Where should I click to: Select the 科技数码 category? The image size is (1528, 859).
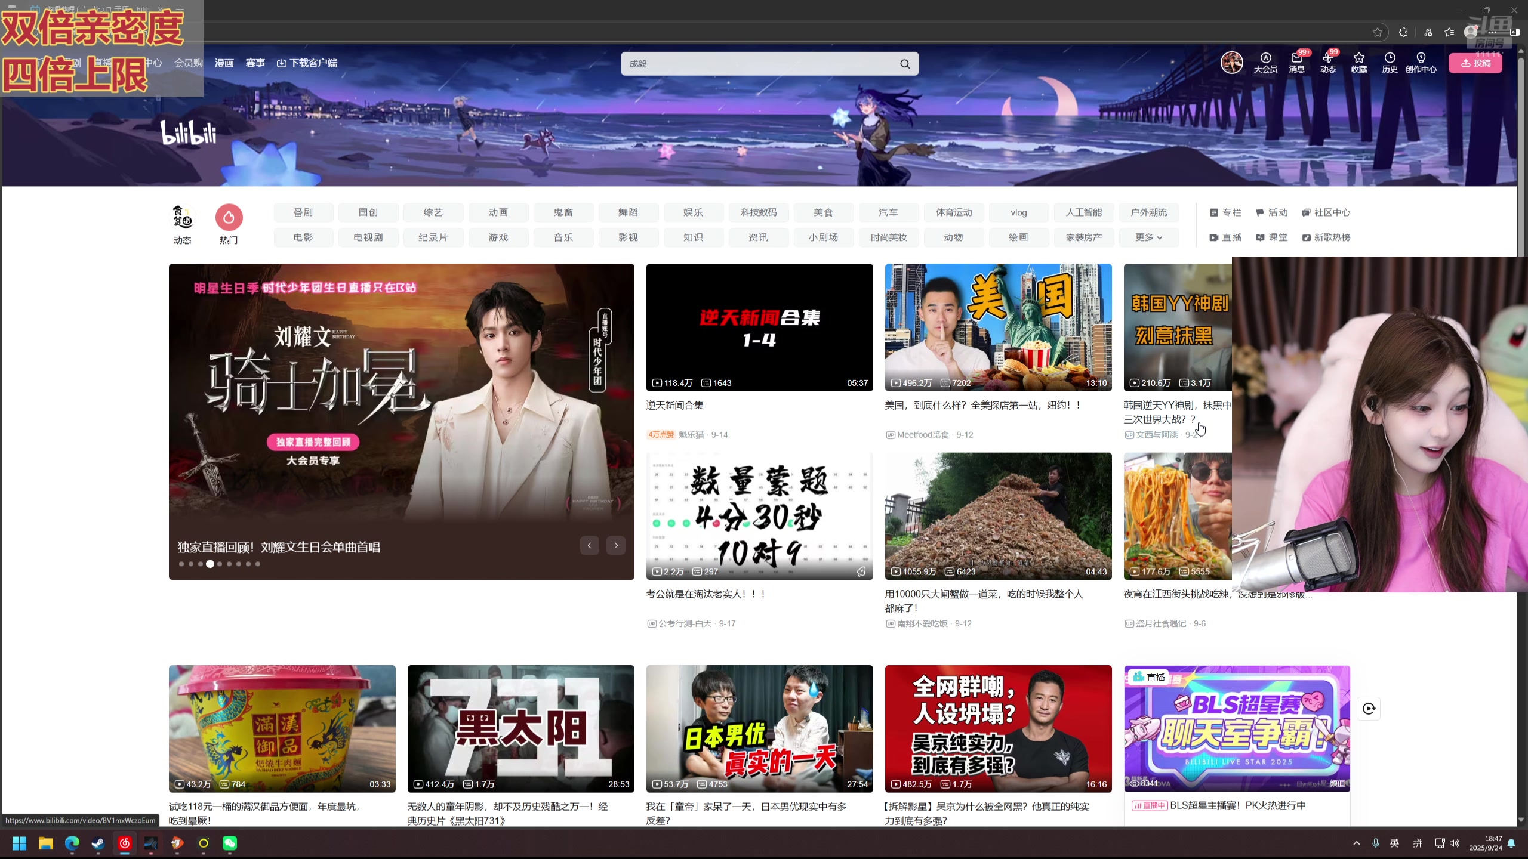pyautogui.click(x=758, y=212)
